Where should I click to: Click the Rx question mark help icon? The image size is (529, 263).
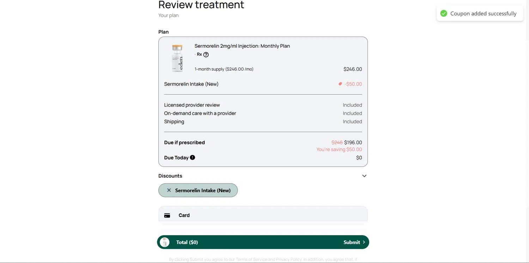pos(206,55)
